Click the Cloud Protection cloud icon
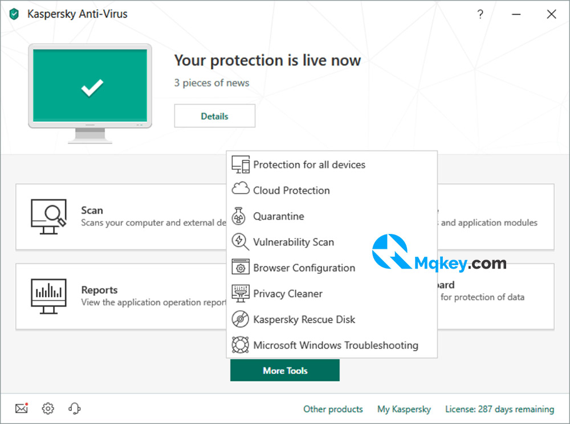The width and height of the screenshot is (570, 424). [x=241, y=189]
